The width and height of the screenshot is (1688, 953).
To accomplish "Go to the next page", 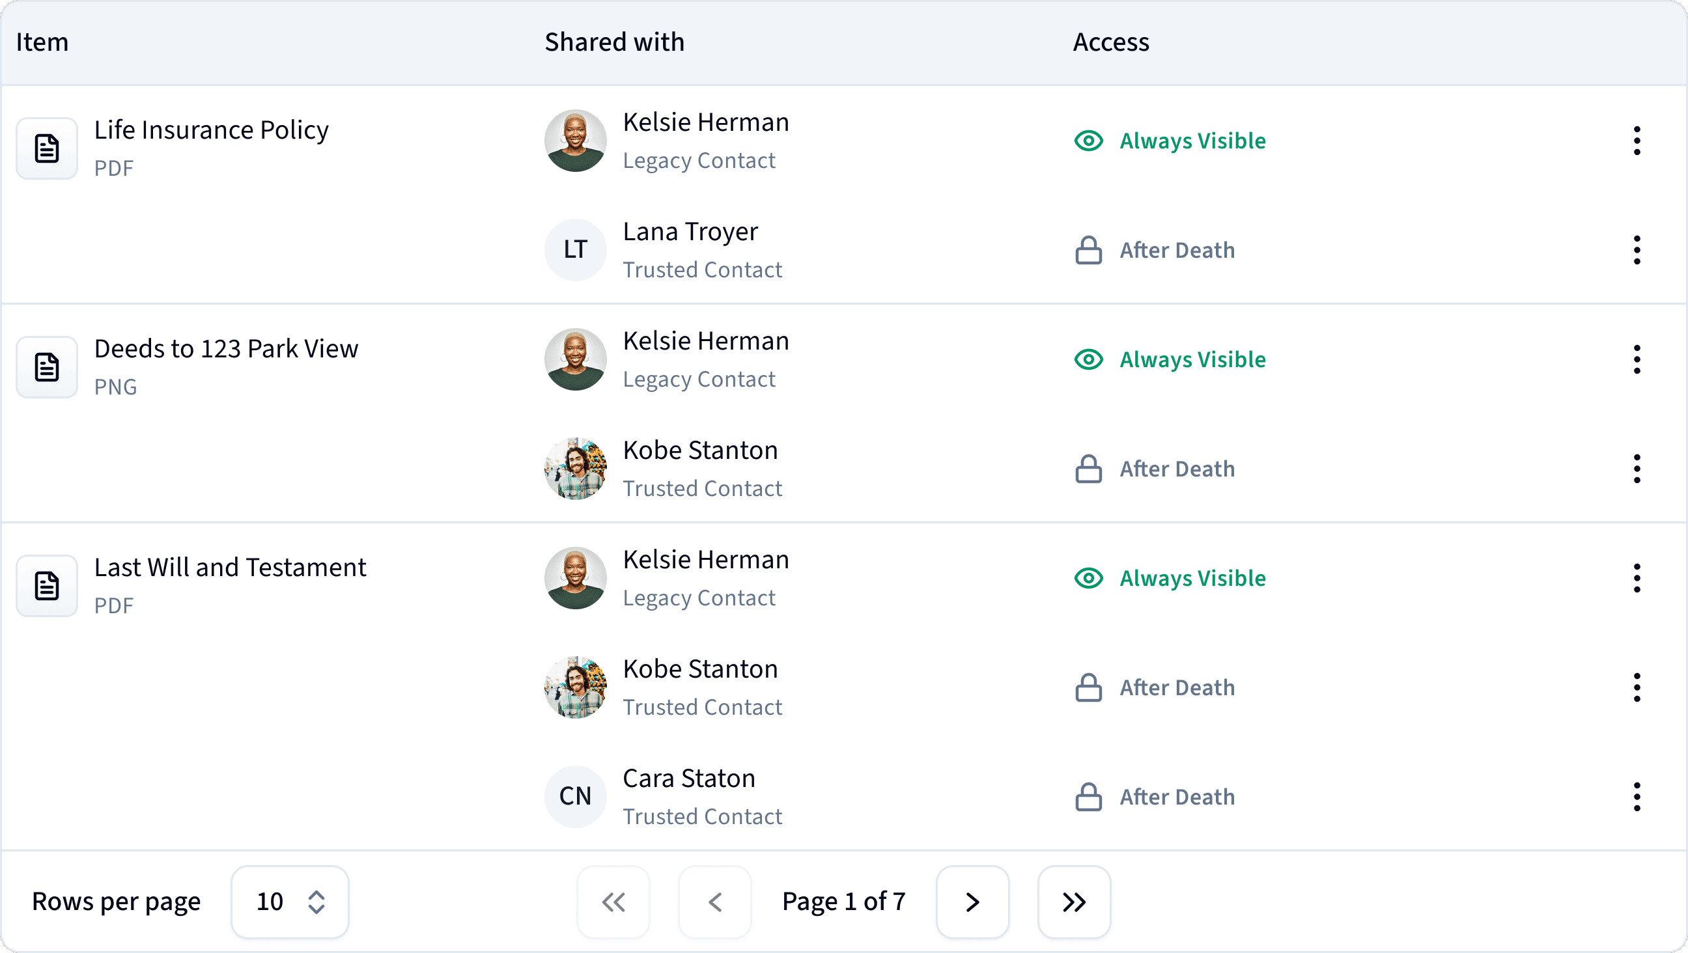I will tap(972, 902).
